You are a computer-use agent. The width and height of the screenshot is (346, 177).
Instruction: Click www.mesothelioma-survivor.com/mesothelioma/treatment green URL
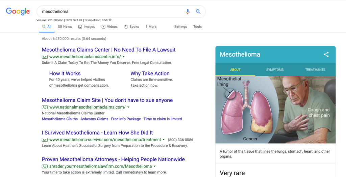pos(105,140)
